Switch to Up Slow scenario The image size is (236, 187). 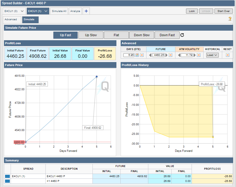click(x=91, y=35)
